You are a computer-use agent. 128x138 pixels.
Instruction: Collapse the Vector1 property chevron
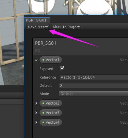[36, 60]
